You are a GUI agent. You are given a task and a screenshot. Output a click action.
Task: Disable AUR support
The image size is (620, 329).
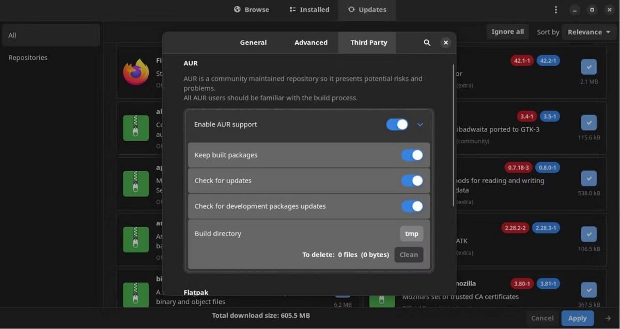click(397, 124)
